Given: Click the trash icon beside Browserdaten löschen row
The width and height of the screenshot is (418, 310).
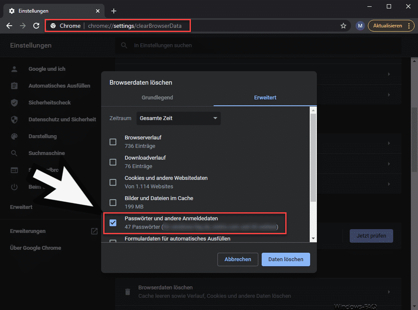Looking at the screenshot, I should [128, 292].
